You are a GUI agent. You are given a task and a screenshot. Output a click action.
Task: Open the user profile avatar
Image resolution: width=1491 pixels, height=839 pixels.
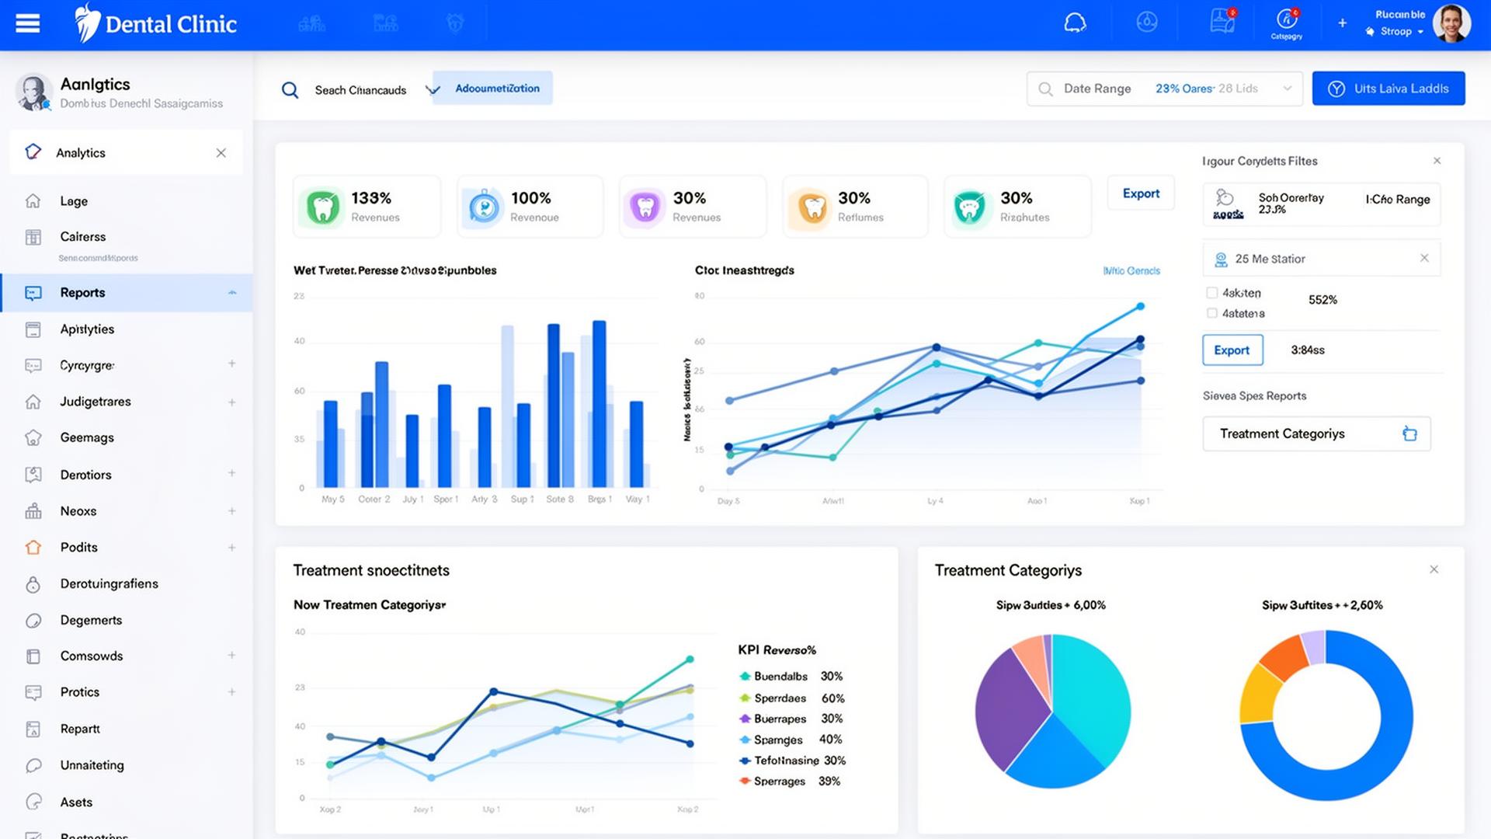tap(1451, 23)
